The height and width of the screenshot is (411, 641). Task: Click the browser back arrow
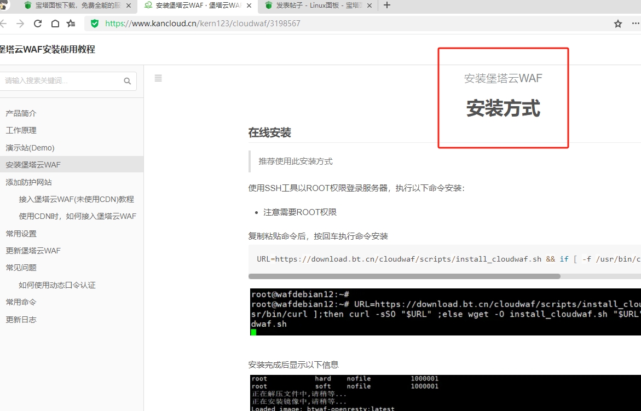[x=3, y=24]
